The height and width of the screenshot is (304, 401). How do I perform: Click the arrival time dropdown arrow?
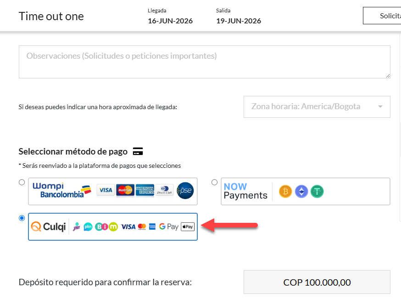click(380, 107)
